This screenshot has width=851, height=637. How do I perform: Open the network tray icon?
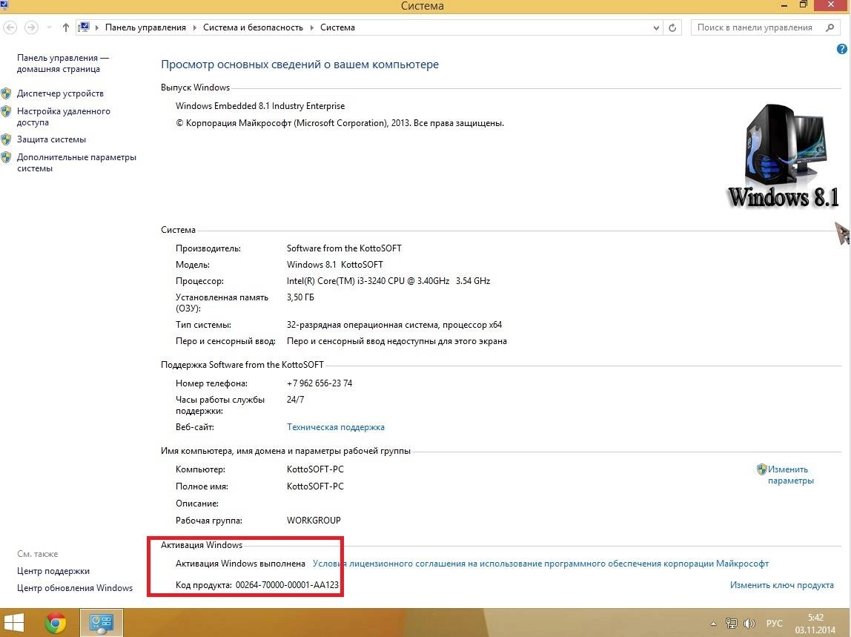731,624
